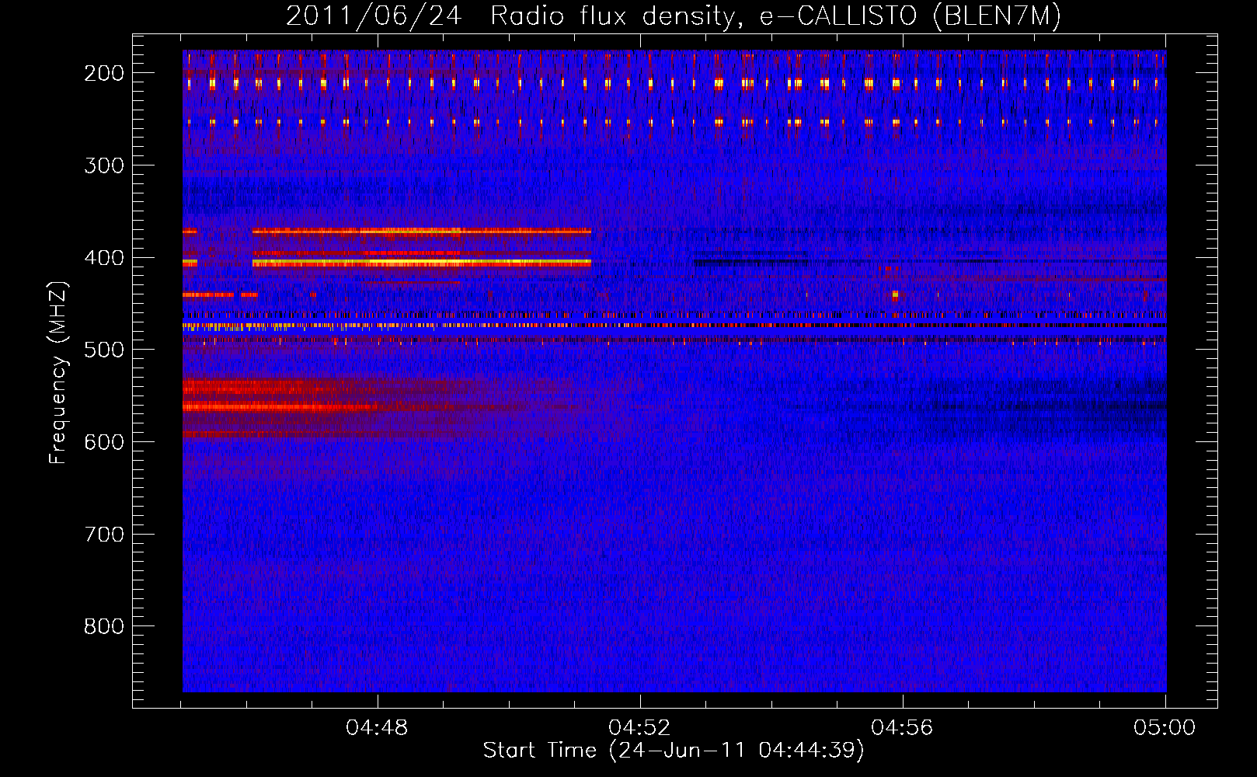The image size is (1257, 777).
Task: Click the 500 frequency tick label
Action: click(103, 350)
